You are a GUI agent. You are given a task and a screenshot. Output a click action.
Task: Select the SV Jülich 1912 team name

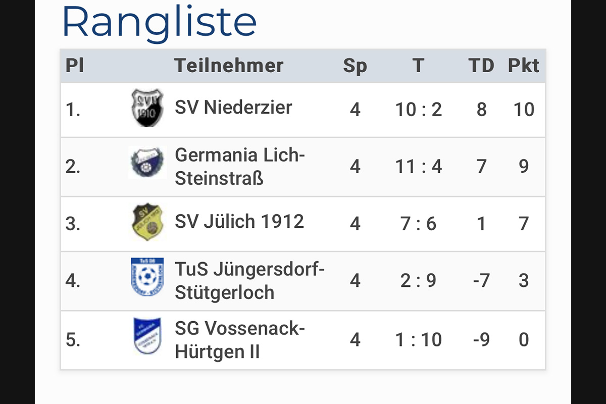tap(239, 222)
